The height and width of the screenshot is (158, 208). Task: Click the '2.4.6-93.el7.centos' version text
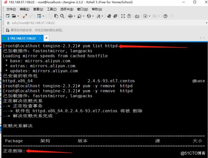click(x=111, y=81)
